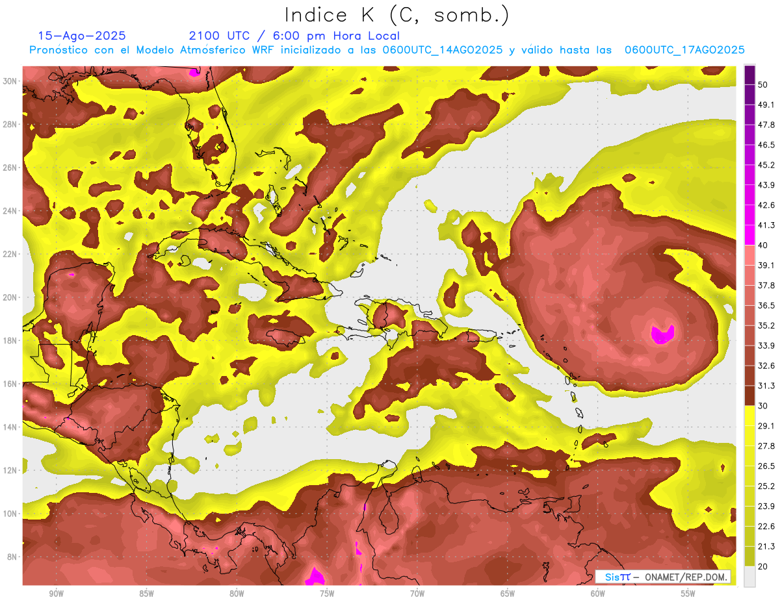The image size is (780, 602).
Task: Click the "22N" latitude label
Action: 10,254
